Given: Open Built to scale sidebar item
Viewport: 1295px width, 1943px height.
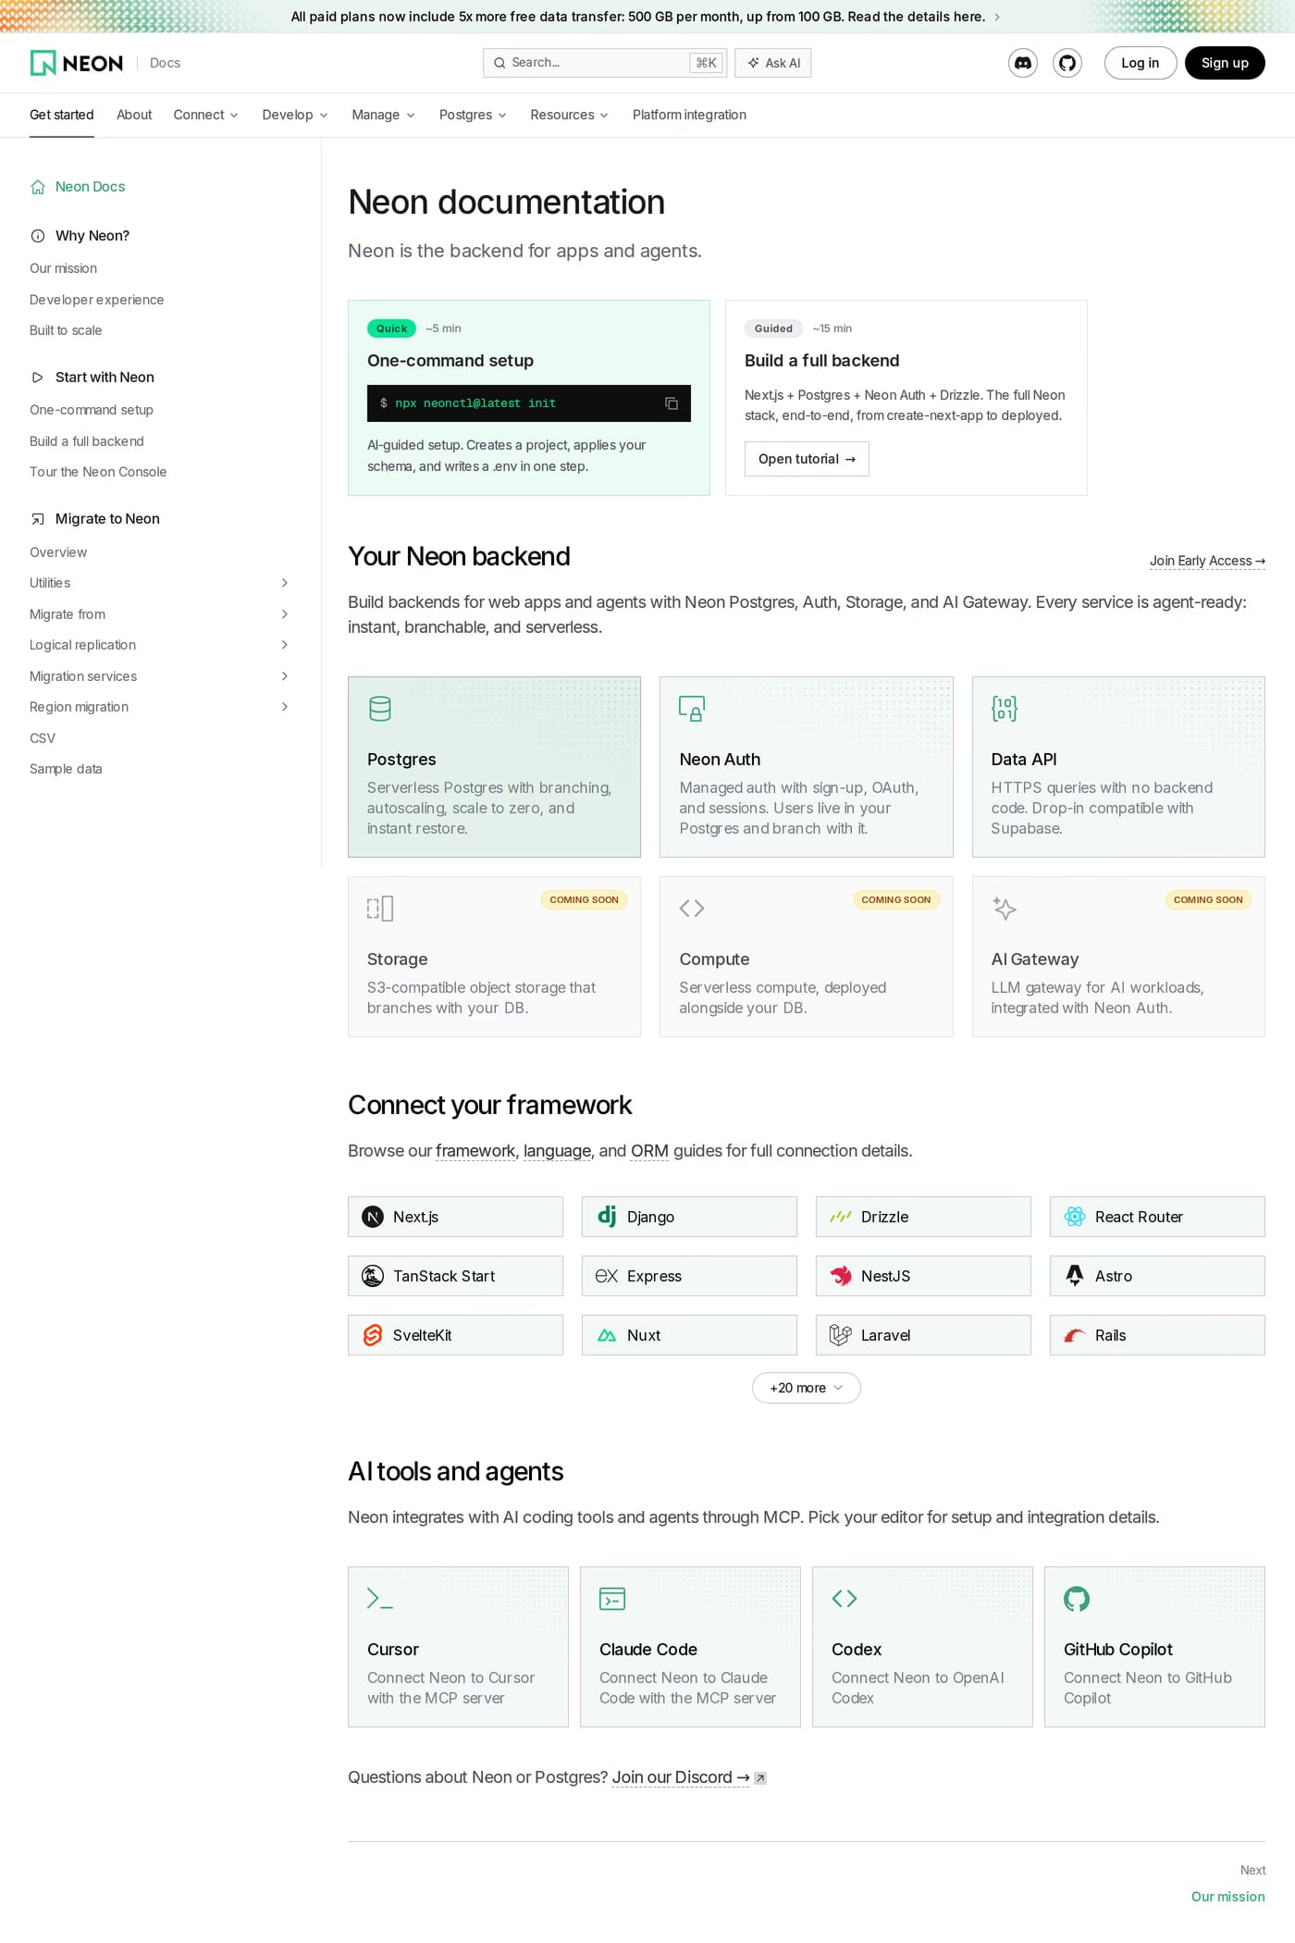Looking at the screenshot, I should pyautogui.click(x=66, y=330).
